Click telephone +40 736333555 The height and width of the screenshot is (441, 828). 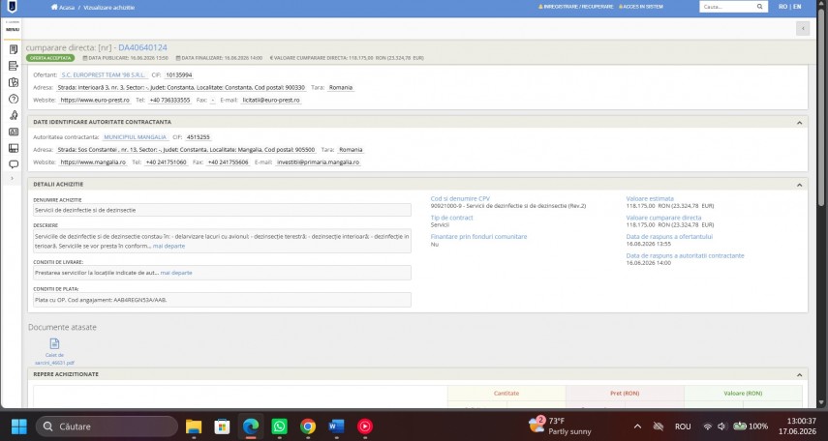(169, 101)
